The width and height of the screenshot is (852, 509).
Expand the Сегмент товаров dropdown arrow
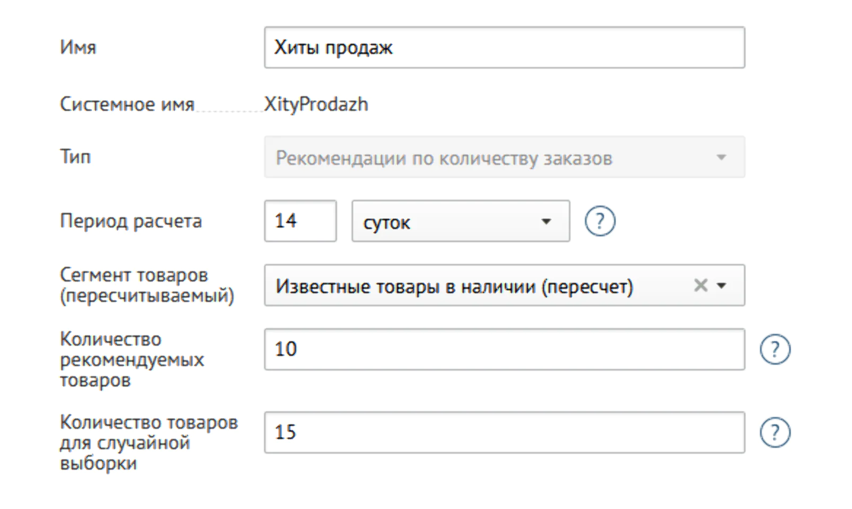[722, 285]
